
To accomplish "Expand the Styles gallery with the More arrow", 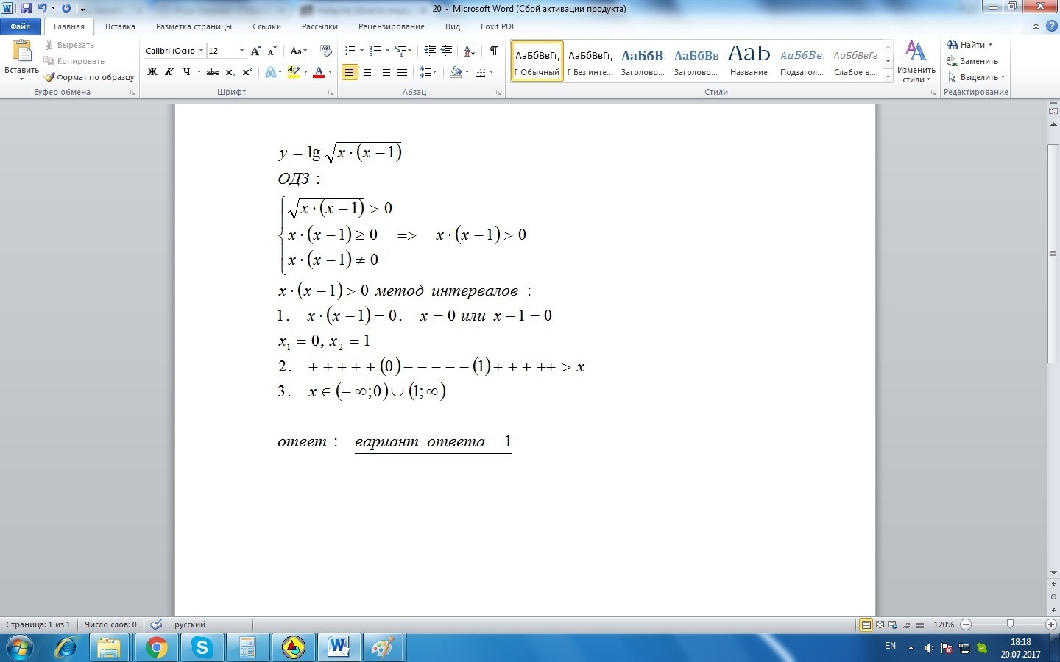I will pos(888,76).
